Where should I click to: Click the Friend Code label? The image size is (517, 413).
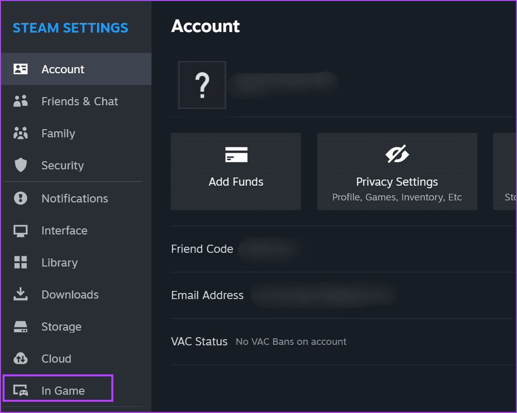[x=202, y=249]
